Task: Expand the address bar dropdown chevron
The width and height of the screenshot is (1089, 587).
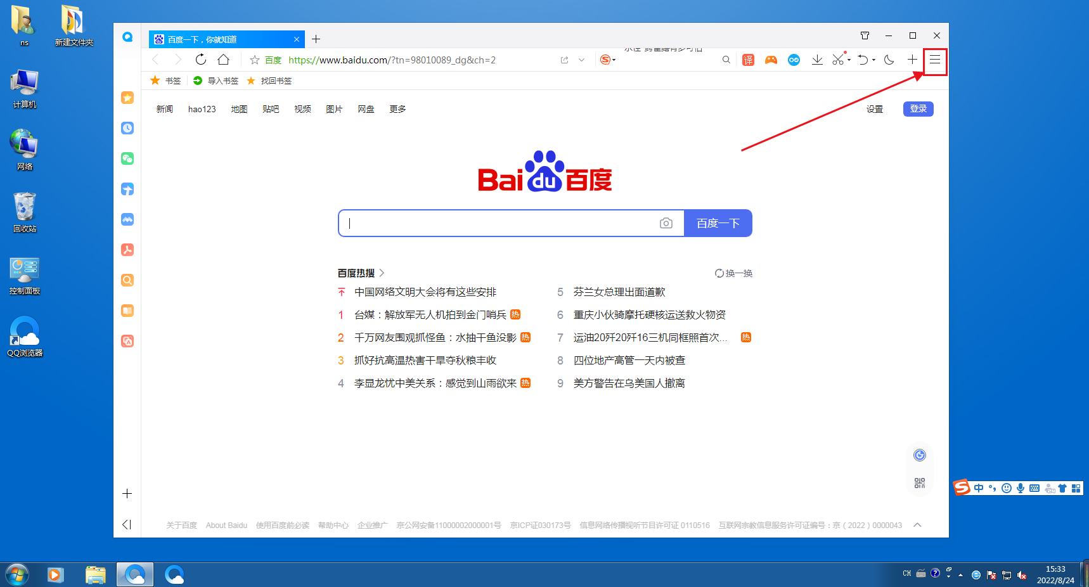Action: [x=581, y=60]
